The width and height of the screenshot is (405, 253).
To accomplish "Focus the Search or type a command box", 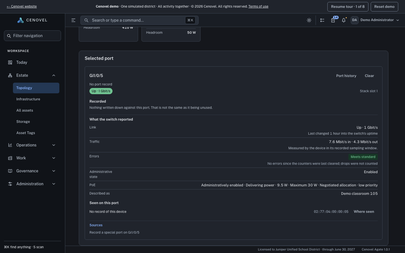I will 139,20.
